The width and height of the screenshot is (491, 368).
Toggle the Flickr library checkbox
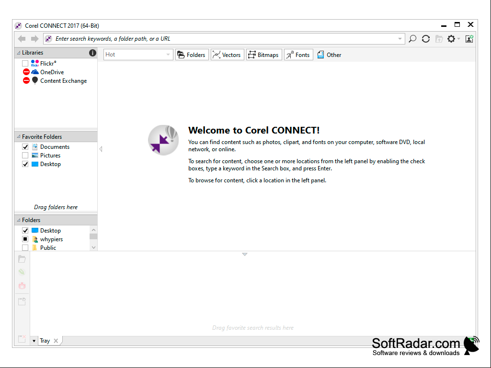(25, 64)
